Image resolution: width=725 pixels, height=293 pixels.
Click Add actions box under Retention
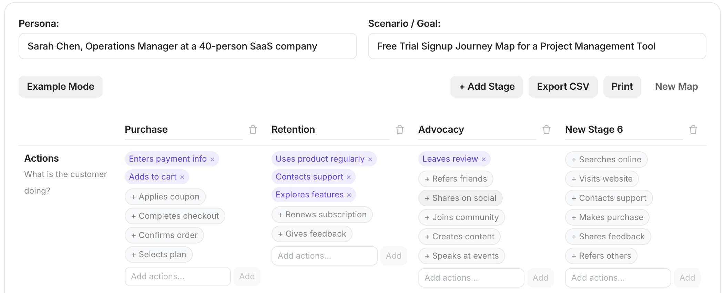tap(324, 256)
